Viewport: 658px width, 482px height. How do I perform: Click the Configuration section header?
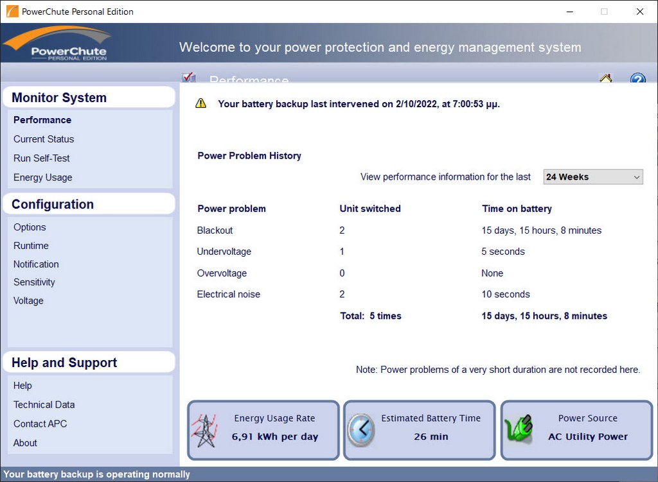tap(89, 204)
